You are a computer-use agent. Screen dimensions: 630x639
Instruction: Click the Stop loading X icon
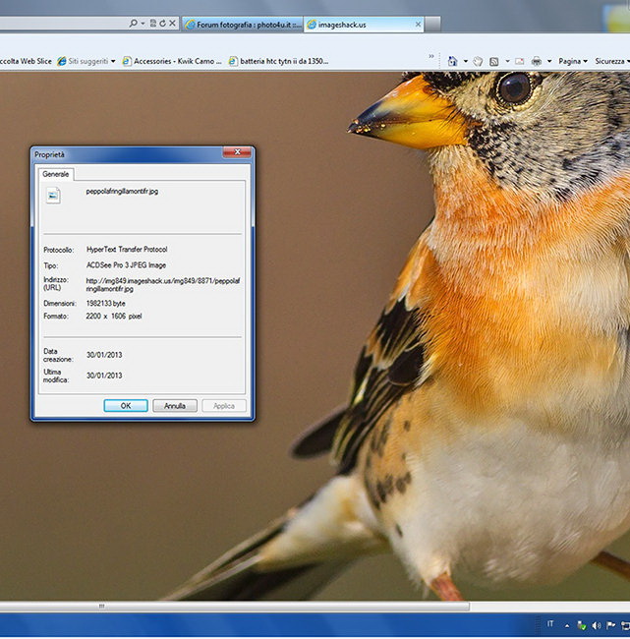(172, 24)
